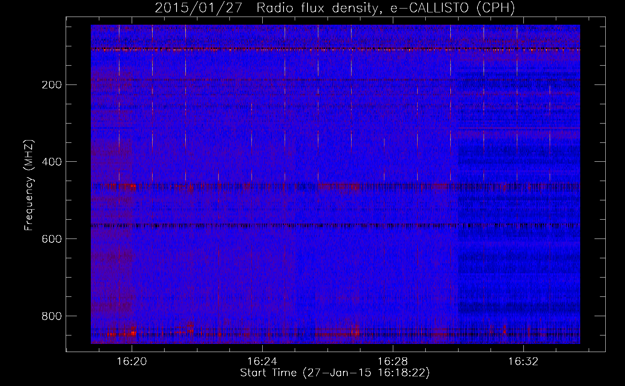
Task: Click the 16:32 time tick label
Action: [x=523, y=362]
